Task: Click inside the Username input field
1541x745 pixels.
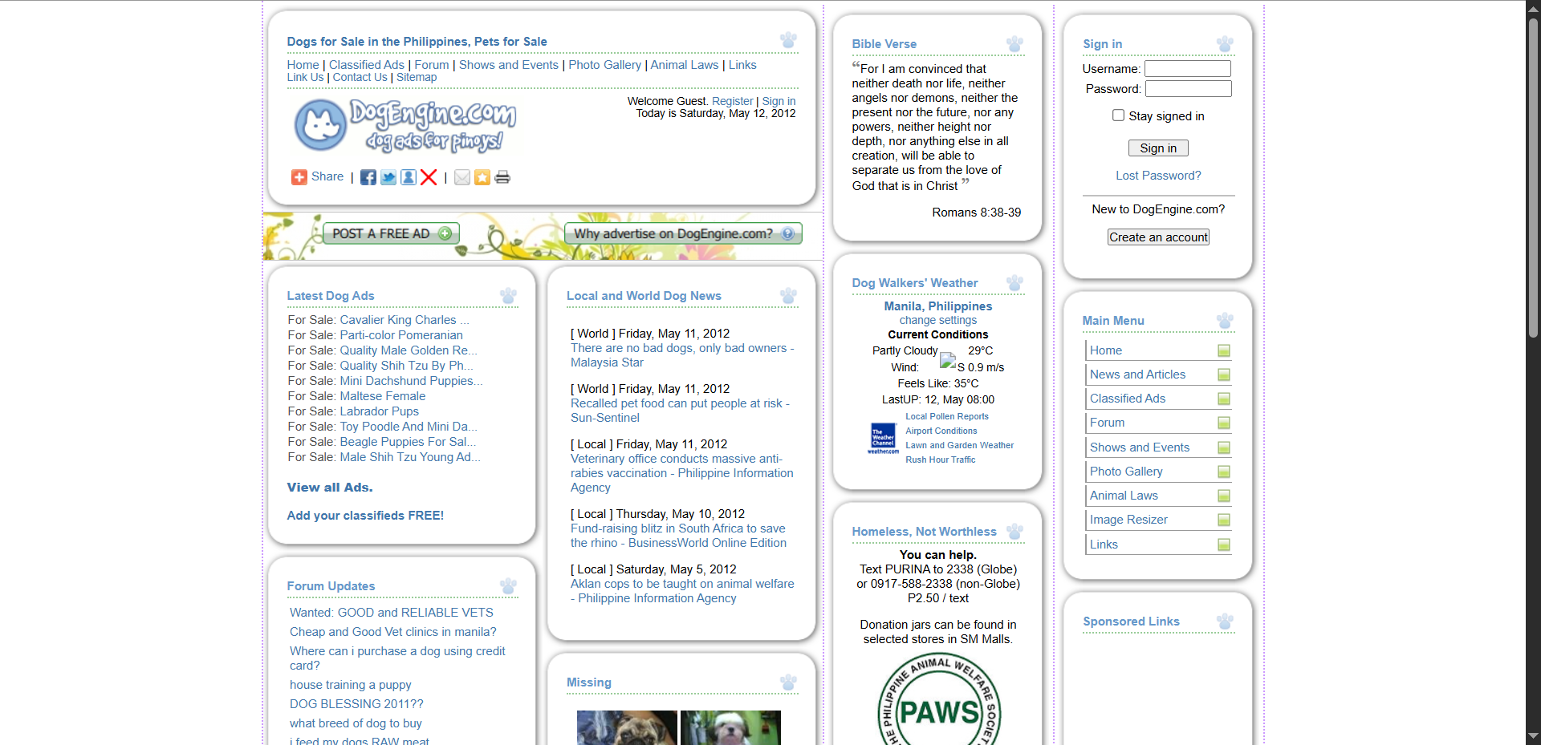Action: (x=1186, y=68)
